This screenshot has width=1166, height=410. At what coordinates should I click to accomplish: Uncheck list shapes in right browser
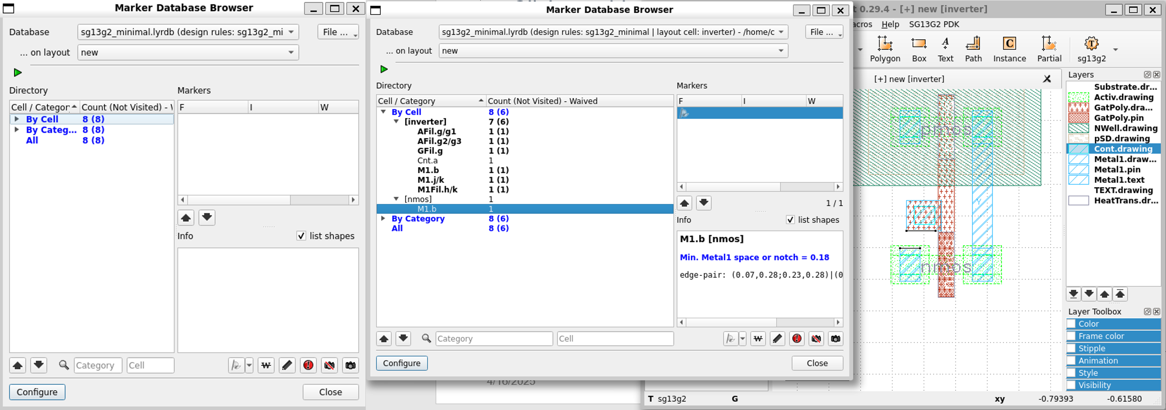pyautogui.click(x=790, y=220)
